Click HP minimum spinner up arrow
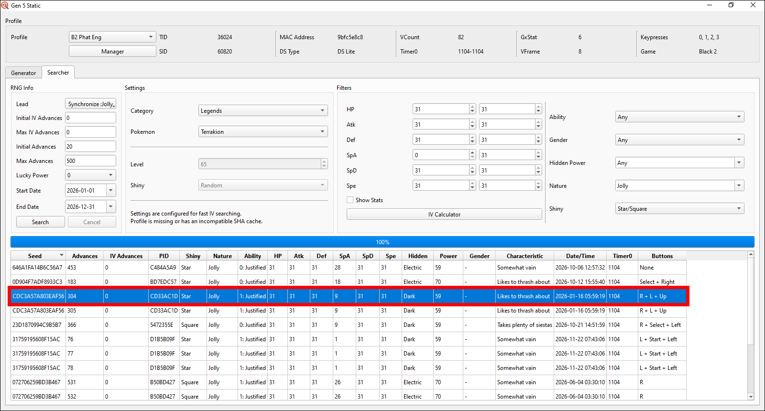The width and height of the screenshot is (765, 411). click(472, 107)
